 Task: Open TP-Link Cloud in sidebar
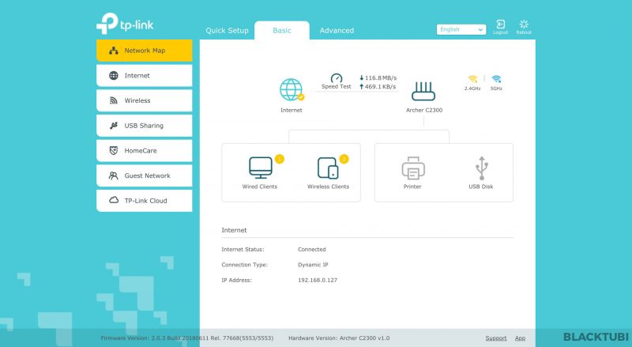pyautogui.click(x=145, y=201)
